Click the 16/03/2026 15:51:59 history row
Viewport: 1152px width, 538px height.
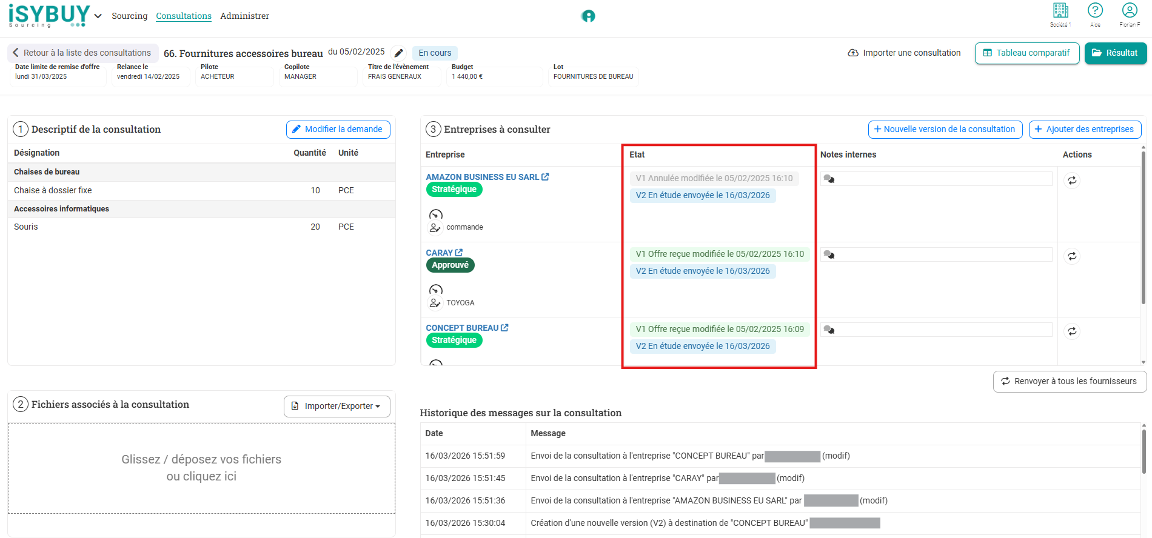(x=780, y=456)
